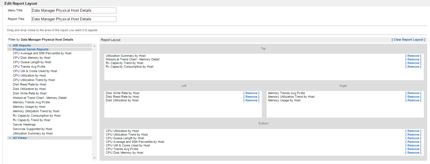Select Historical Trend Chart - Memory Detail in Top
The height and width of the screenshot is (164, 430).
[133, 60]
